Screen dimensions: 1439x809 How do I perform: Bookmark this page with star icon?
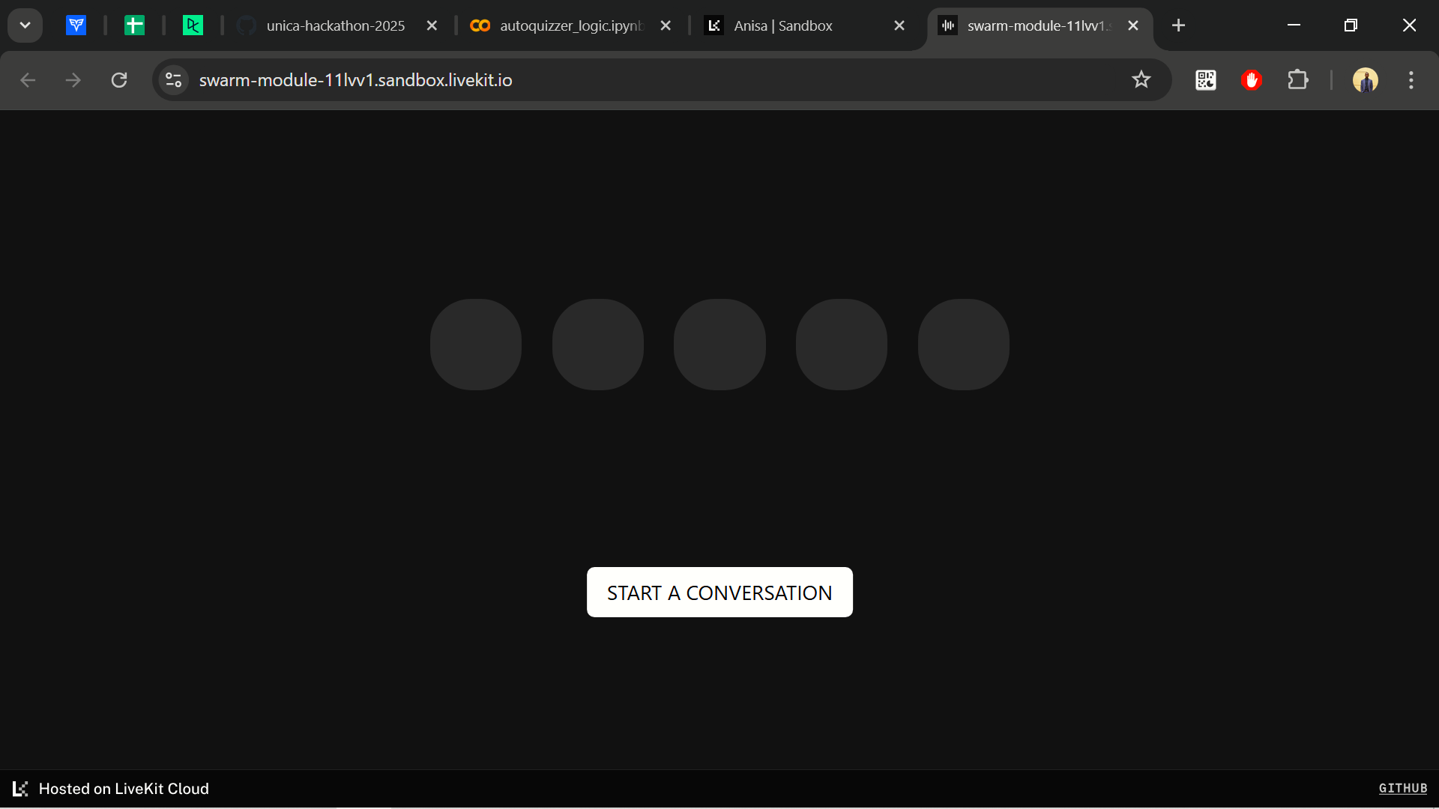coord(1141,80)
